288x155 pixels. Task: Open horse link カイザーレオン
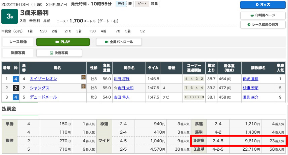[43, 79]
